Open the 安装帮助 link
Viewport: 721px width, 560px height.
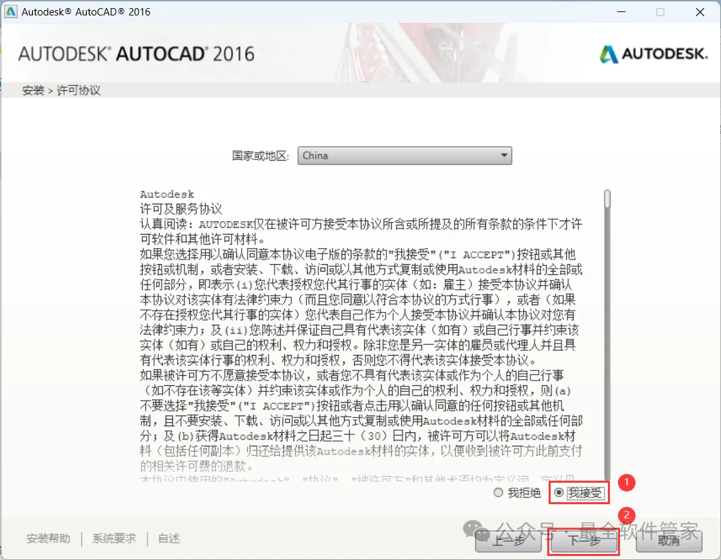tap(48, 538)
